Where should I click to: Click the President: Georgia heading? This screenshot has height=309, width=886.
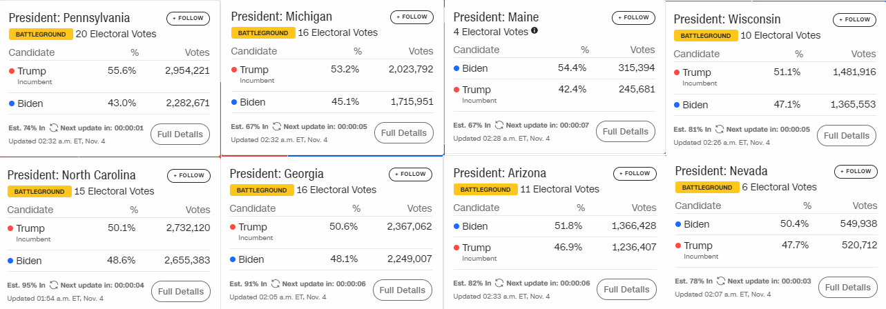click(277, 174)
